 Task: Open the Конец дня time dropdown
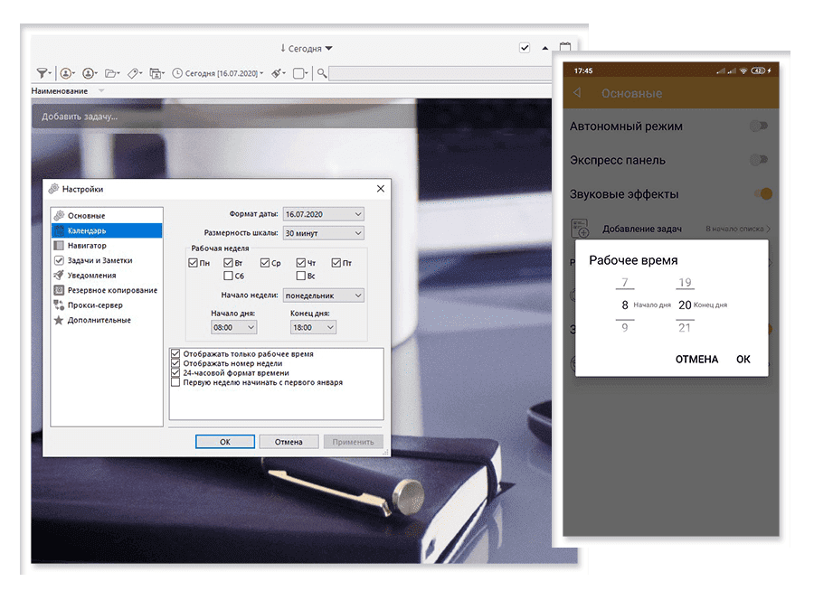[313, 327]
